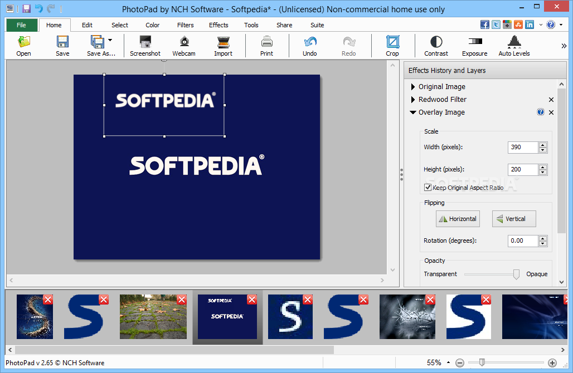The height and width of the screenshot is (373, 573).
Task: Click the Rotation degrees field
Action: pyautogui.click(x=523, y=241)
